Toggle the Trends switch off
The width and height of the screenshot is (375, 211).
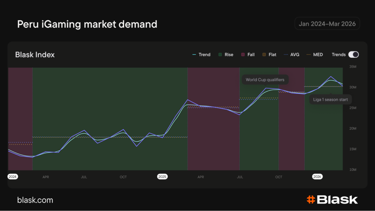[x=353, y=54]
